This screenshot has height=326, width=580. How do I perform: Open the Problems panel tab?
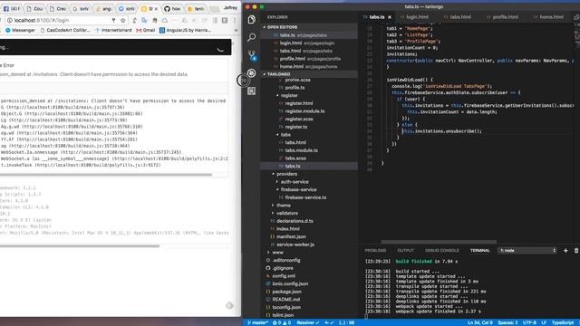375,251
